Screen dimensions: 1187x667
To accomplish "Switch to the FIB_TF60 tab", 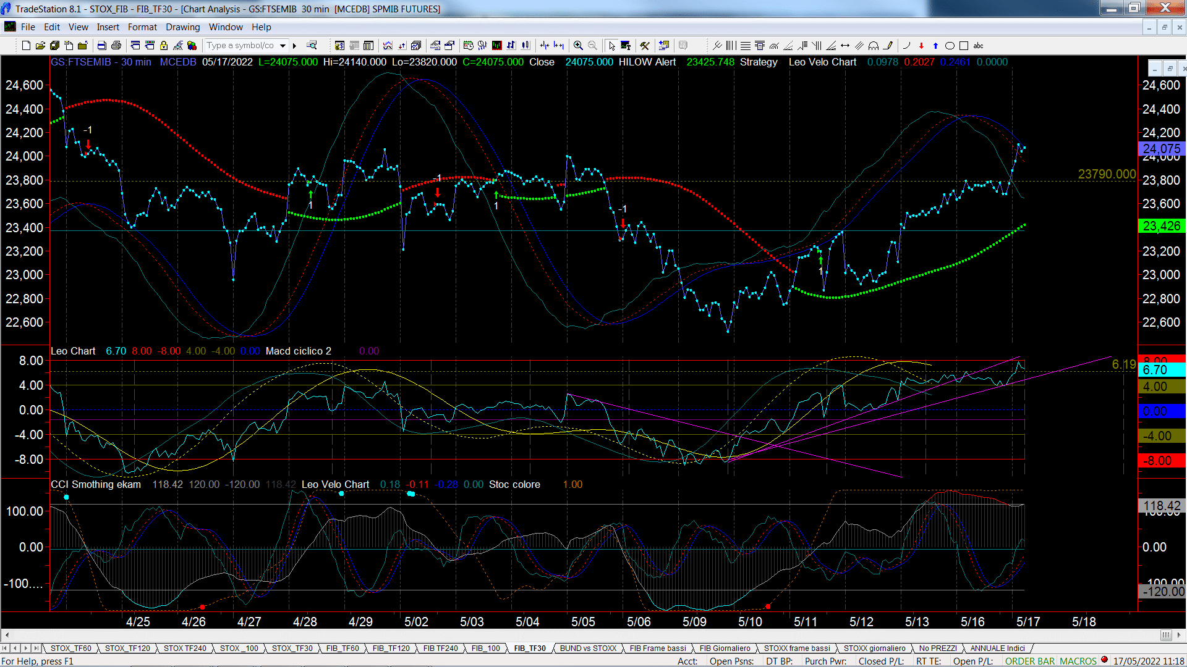I will tap(342, 648).
